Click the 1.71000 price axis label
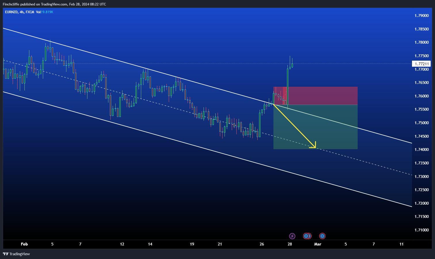Viewport: 435px width, 259px height. pyautogui.click(x=421, y=230)
